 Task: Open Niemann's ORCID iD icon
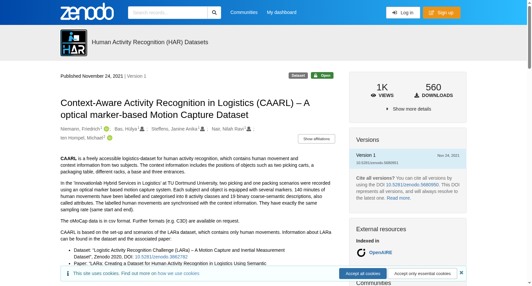(106, 129)
